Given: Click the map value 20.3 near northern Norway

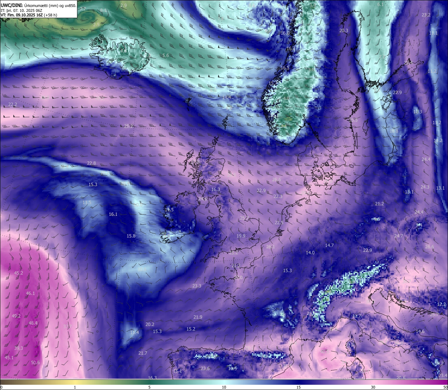Looking at the screenshot, I should click(x=344, y=30).
